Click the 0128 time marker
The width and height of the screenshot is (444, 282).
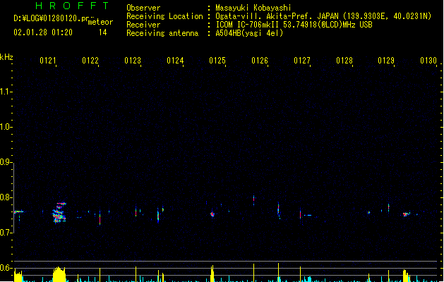coord(344,61)
